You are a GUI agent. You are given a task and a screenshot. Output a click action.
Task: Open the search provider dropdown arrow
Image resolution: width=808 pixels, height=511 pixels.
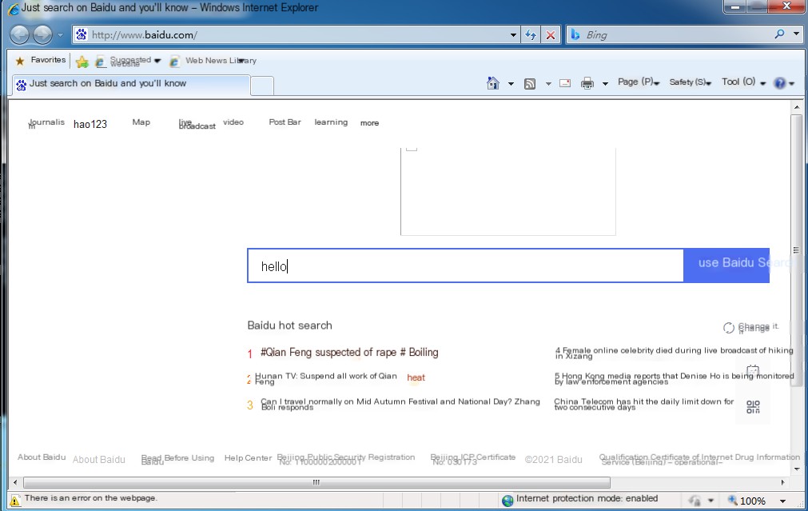(x=796, y=34)
